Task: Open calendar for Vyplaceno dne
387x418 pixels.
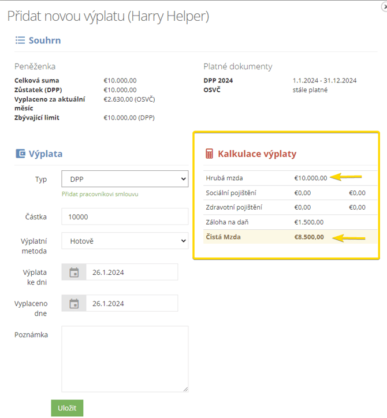Action: tap(74, 304)
